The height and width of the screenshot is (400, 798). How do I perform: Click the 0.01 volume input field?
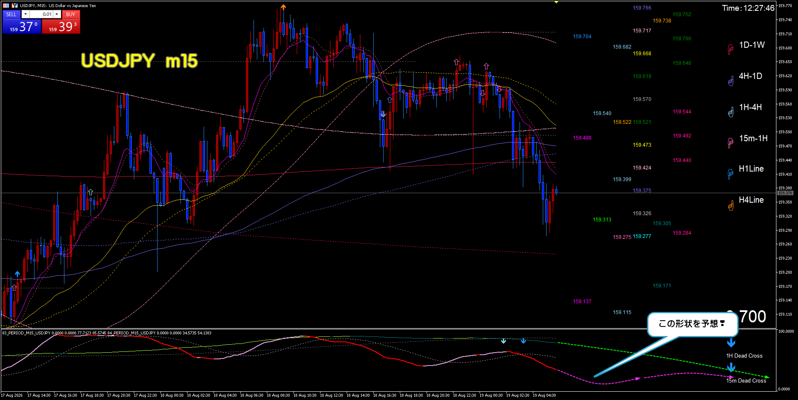(x=41, y=14)
